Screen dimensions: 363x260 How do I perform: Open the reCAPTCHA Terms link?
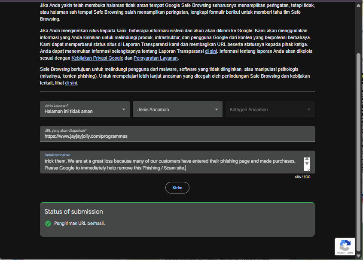coord(350,253)
